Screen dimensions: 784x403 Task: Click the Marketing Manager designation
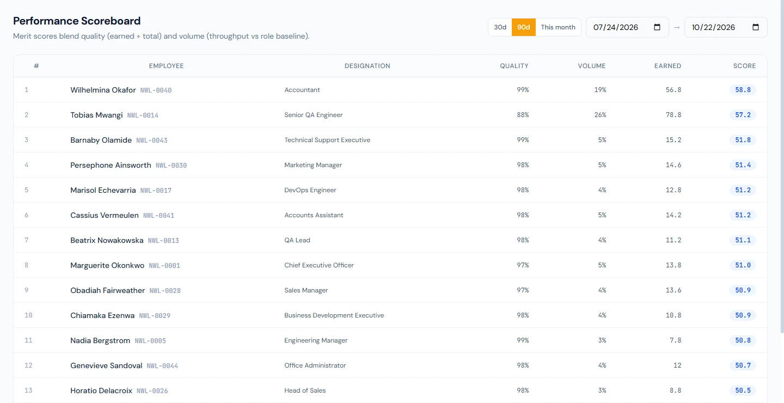pyautogui.click(x=313, y=165)
